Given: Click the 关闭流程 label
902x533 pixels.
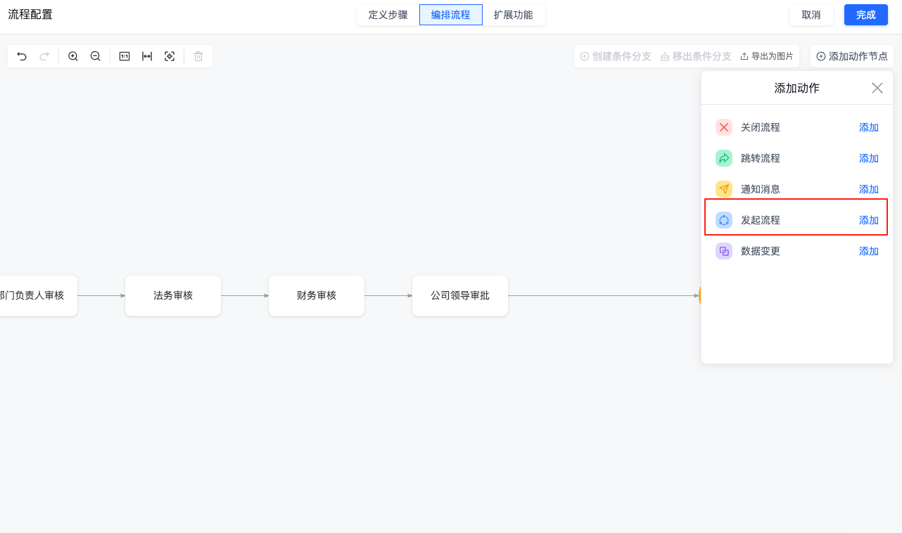Looking at the screenshot, I should 761,127.
